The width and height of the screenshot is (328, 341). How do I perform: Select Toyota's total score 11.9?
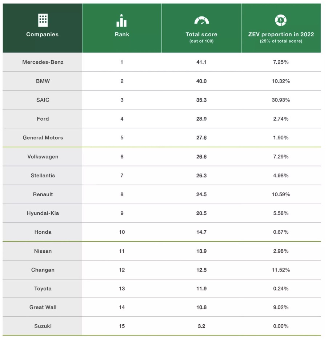201,289
